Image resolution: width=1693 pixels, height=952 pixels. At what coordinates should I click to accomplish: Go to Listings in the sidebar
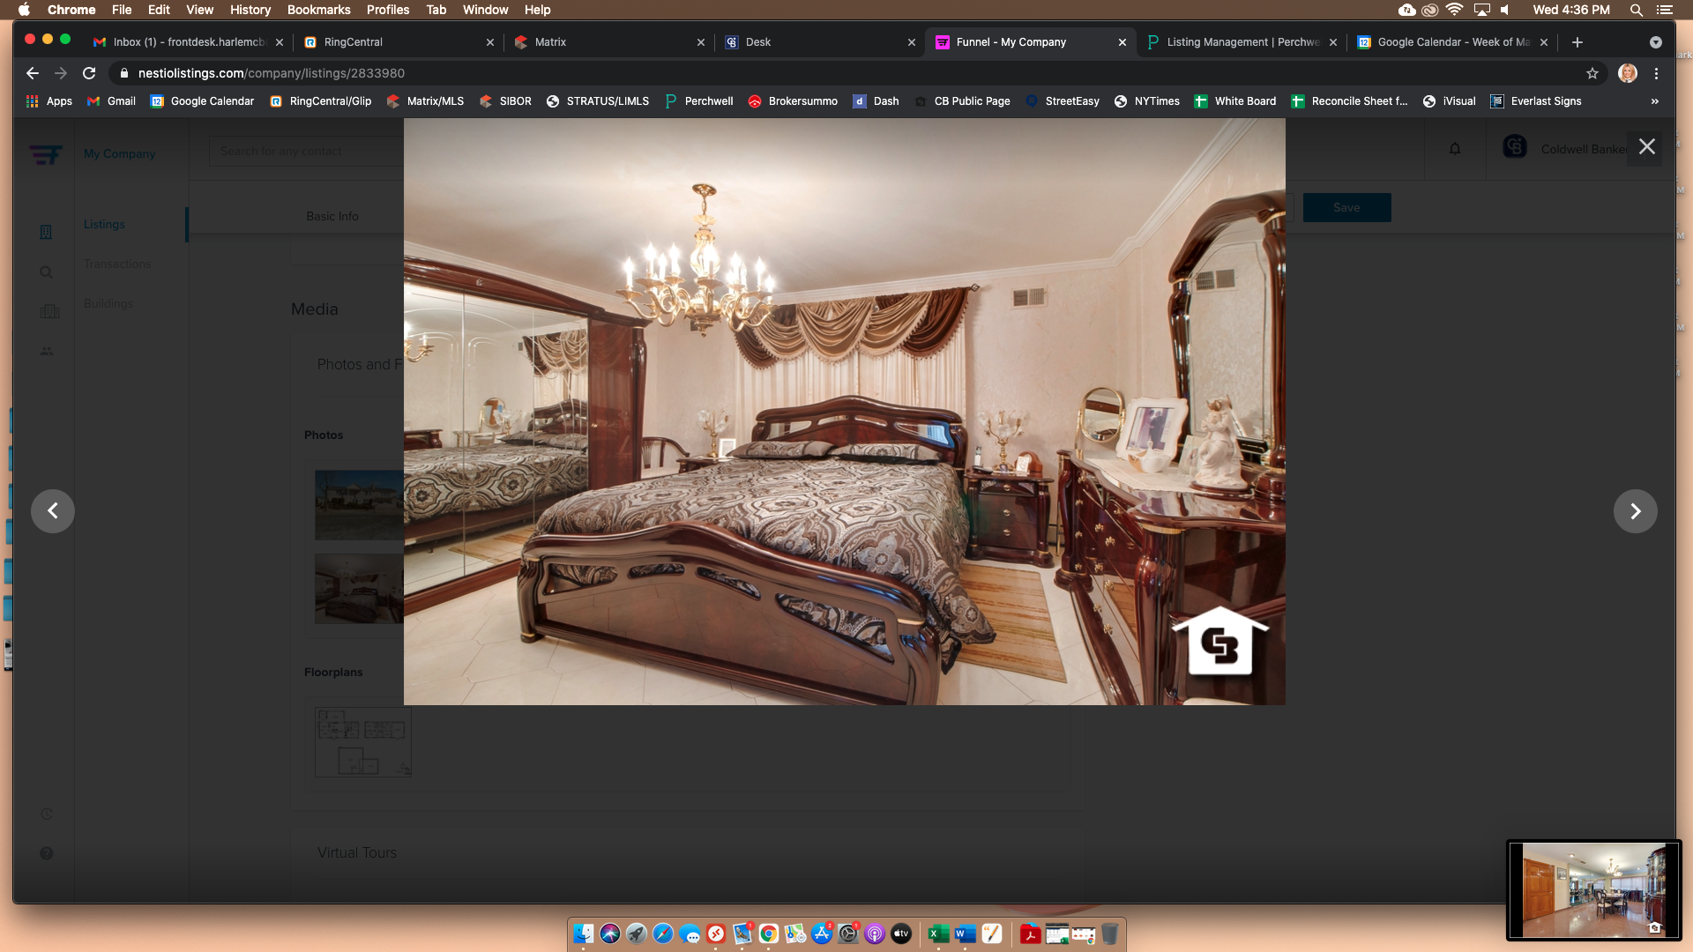[104, 225]
